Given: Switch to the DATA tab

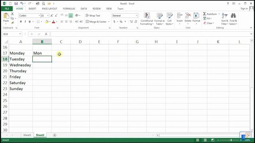Looking at the screenshot, I should click(84, 9).
